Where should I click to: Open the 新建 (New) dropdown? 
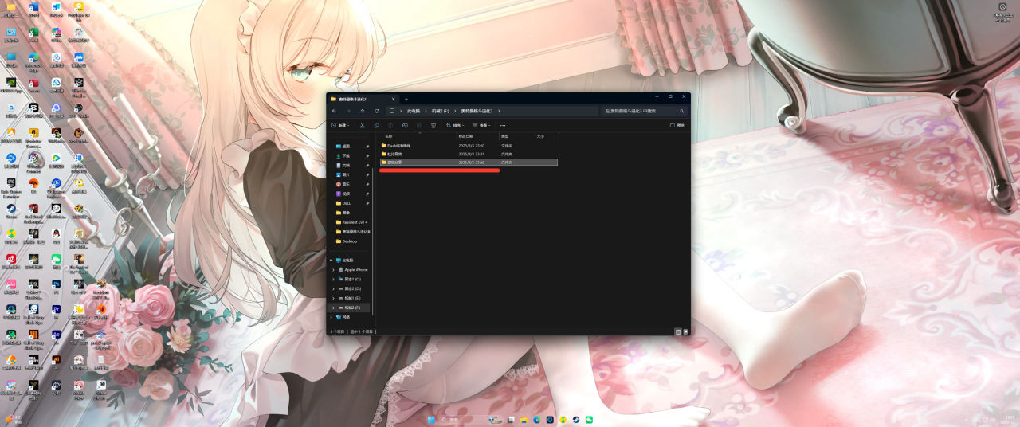pyautogui.click(x=340, y=125)
